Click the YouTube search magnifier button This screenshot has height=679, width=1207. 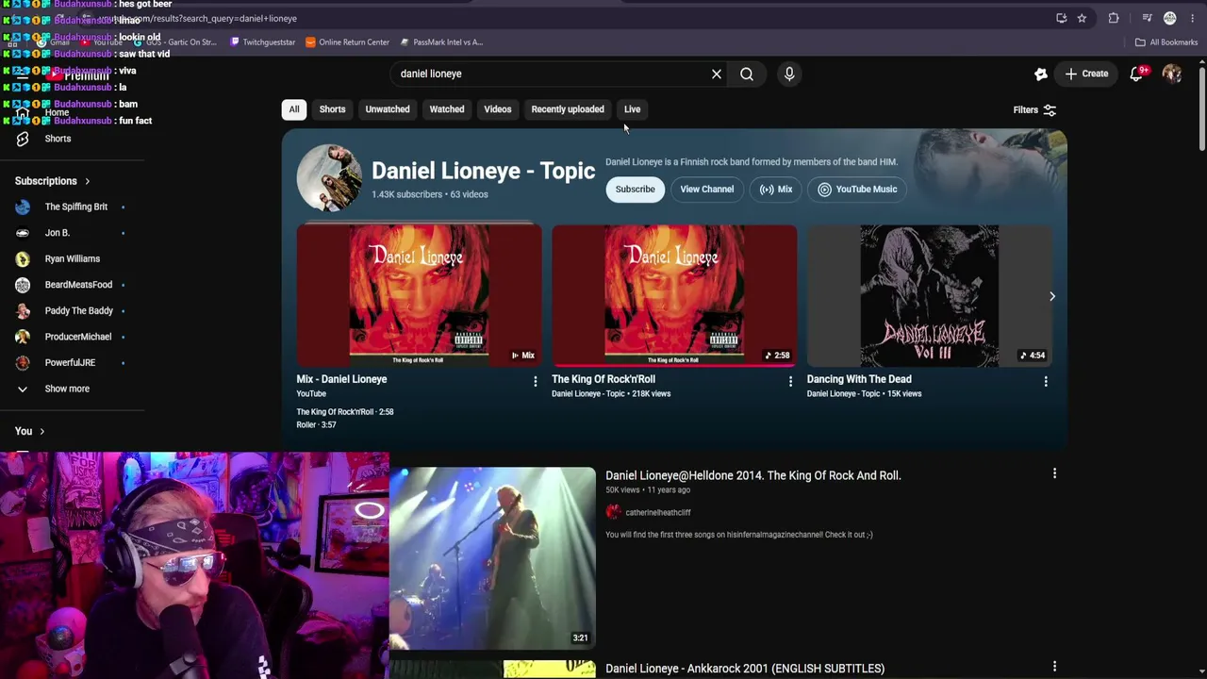click(x=747, y=74)
